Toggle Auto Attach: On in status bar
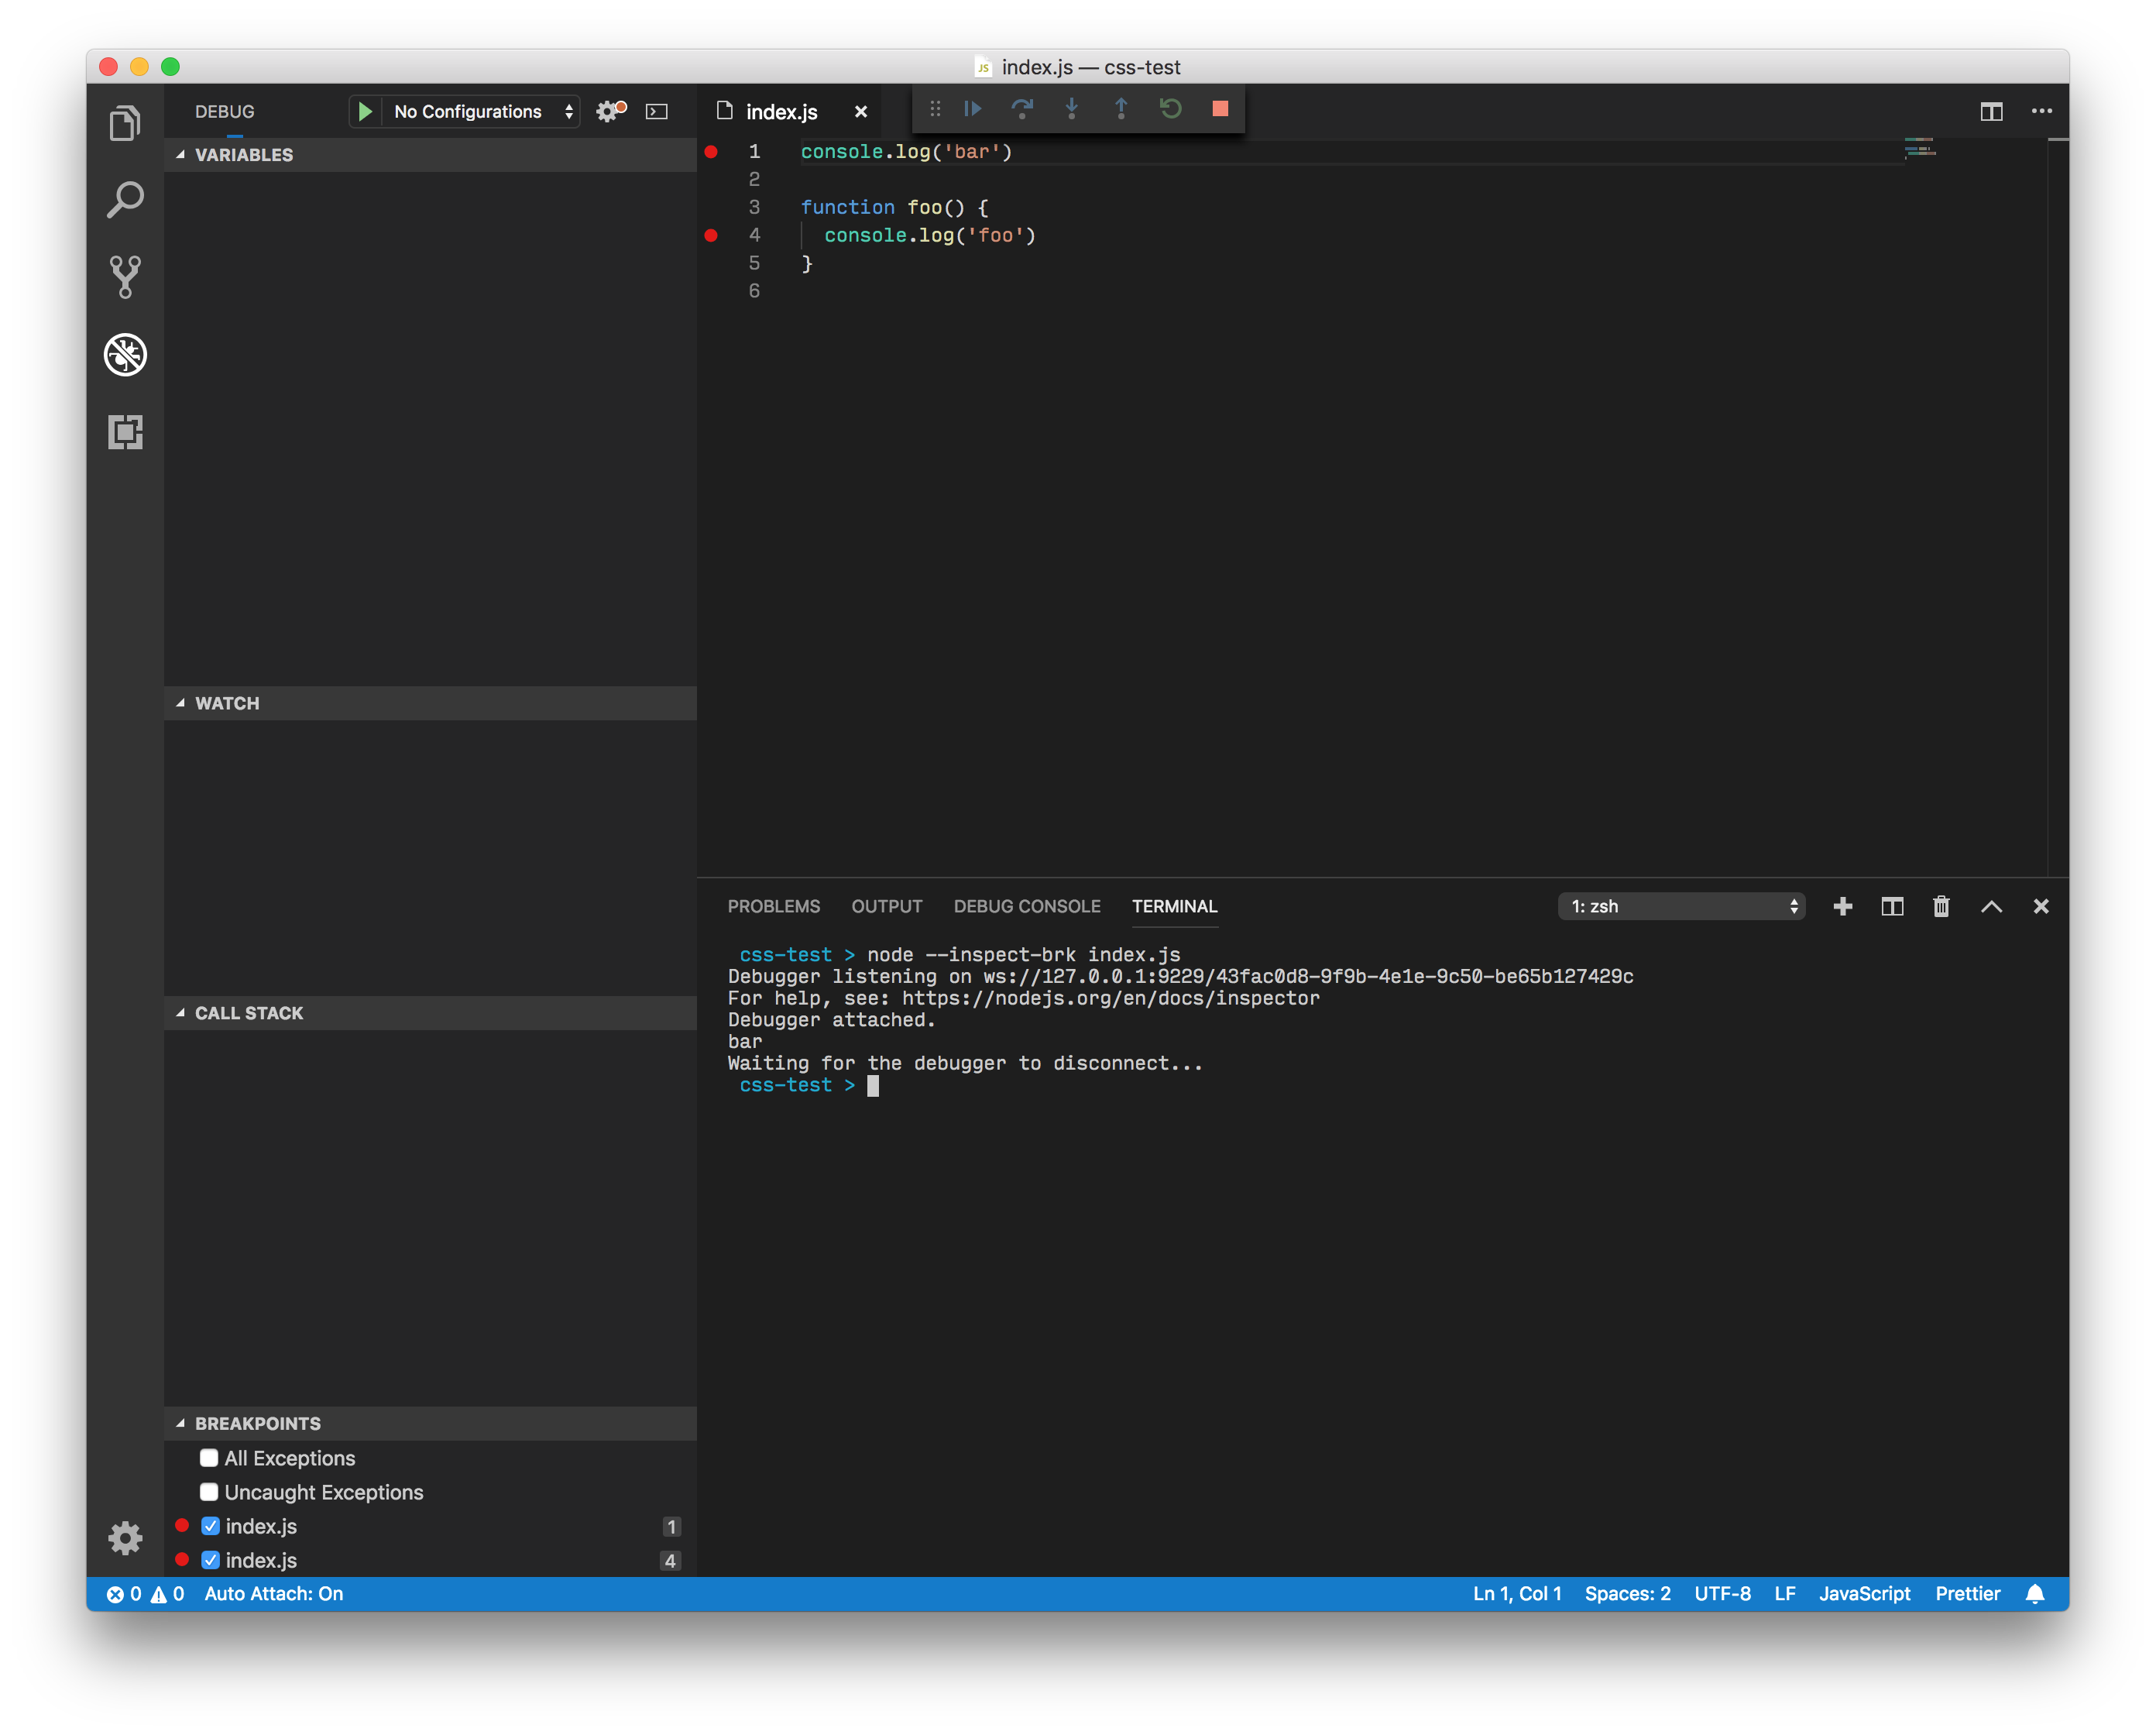Image resolution: width=2156 pixels, height=1735 pixels. [274, 1594]
